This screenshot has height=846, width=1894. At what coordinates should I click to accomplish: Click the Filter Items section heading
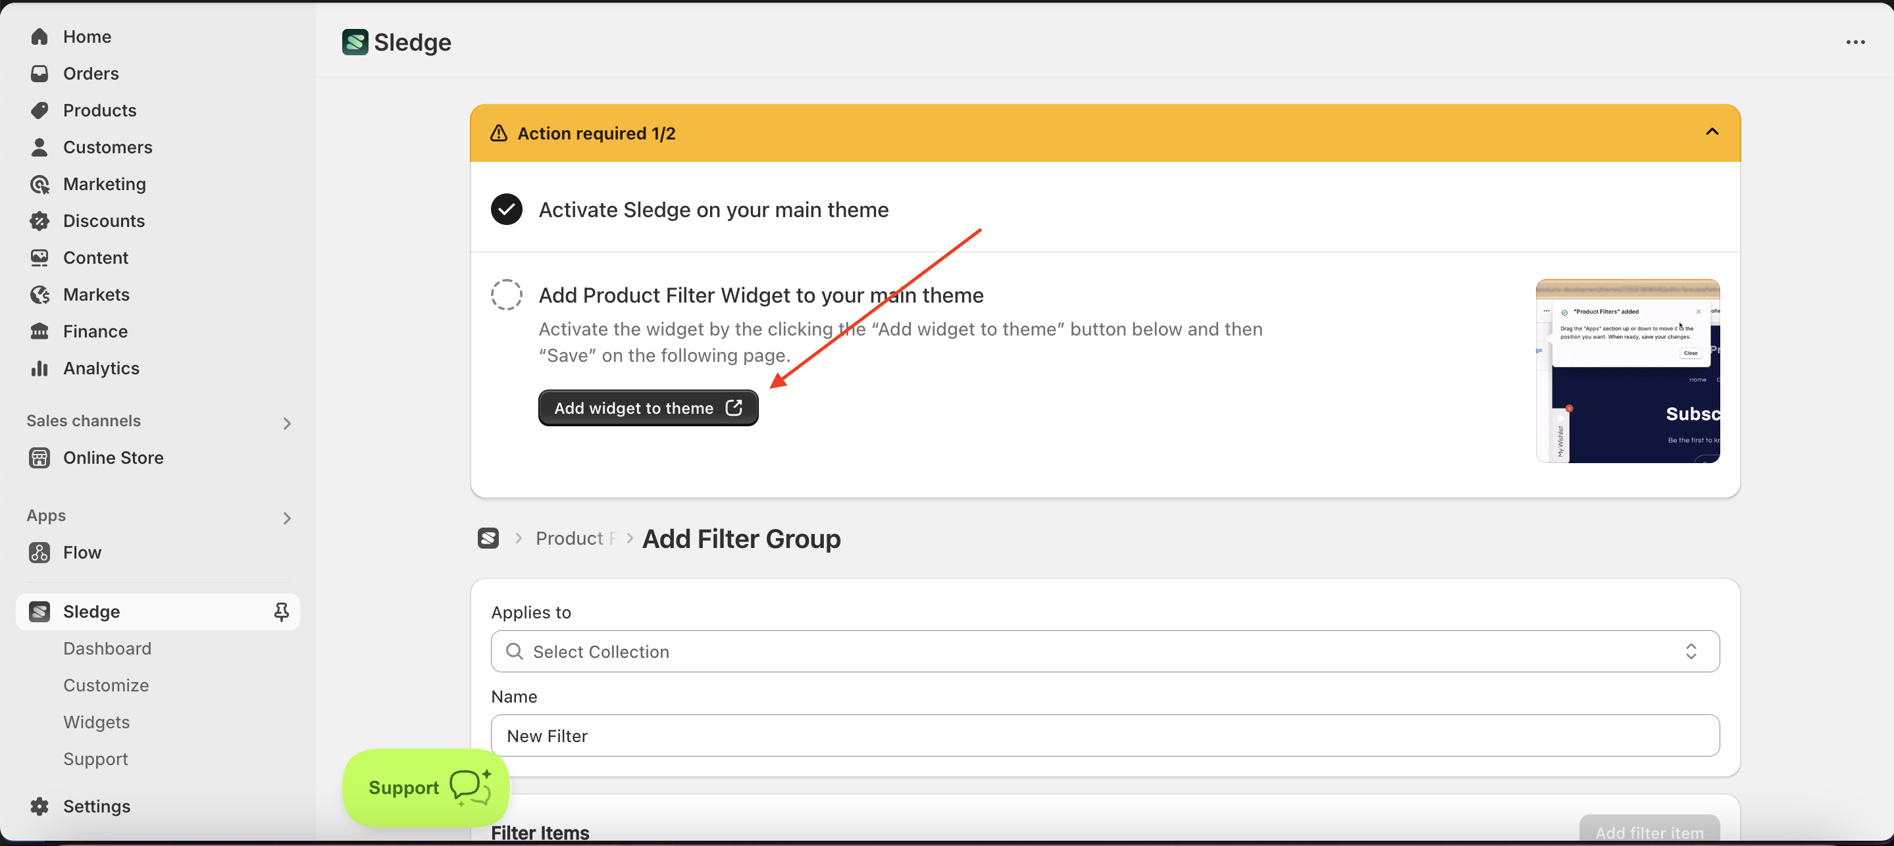[540, 833]
